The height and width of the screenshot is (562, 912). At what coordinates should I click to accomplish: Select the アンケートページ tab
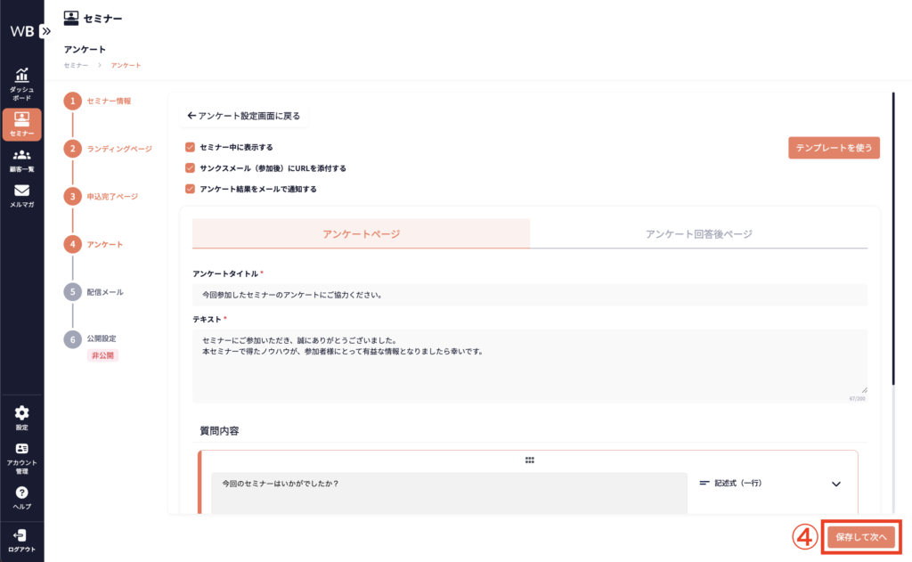click(x=361, y=234)
